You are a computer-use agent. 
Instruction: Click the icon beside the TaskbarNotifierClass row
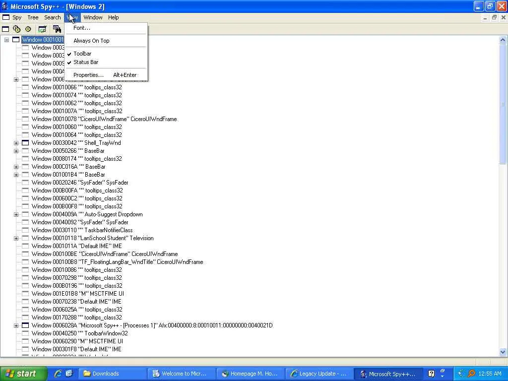click(x=25, y=230)
